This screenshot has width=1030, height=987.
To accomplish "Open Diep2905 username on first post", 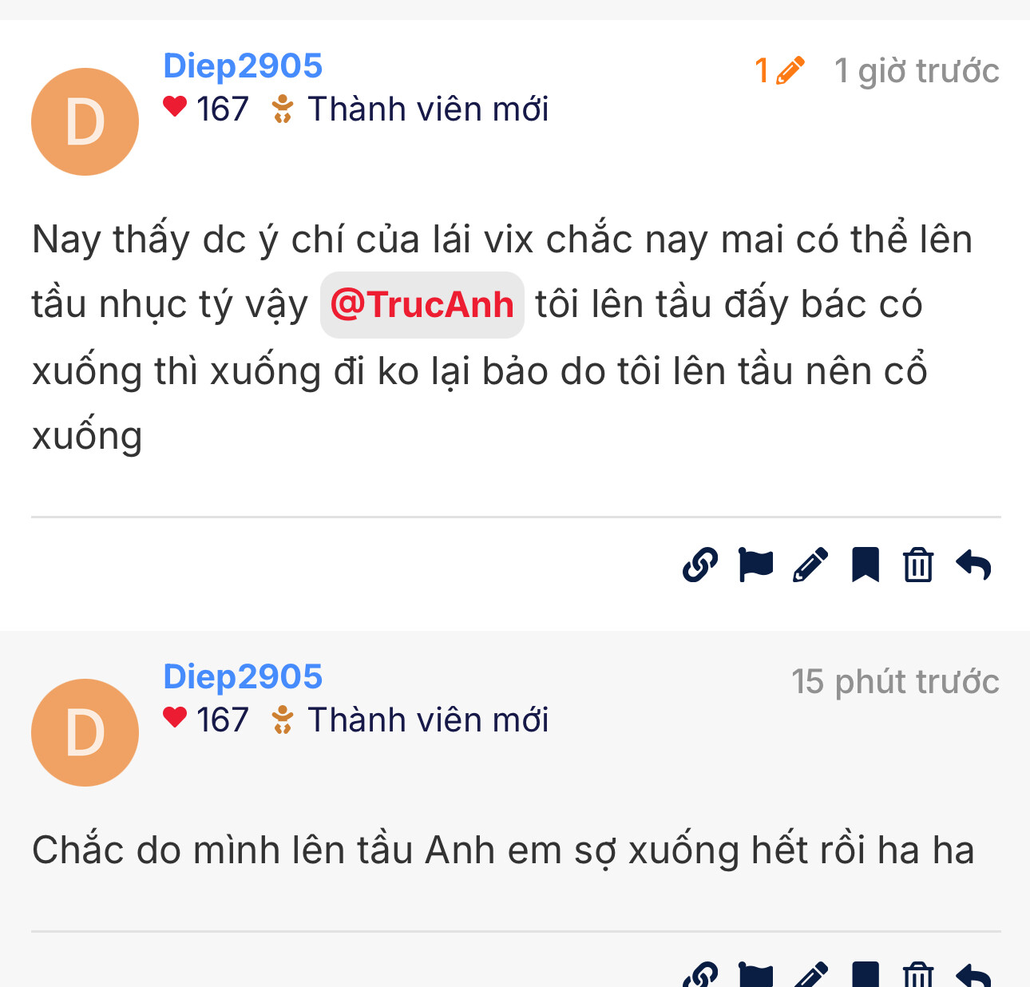I will click(x=243, y=65).
